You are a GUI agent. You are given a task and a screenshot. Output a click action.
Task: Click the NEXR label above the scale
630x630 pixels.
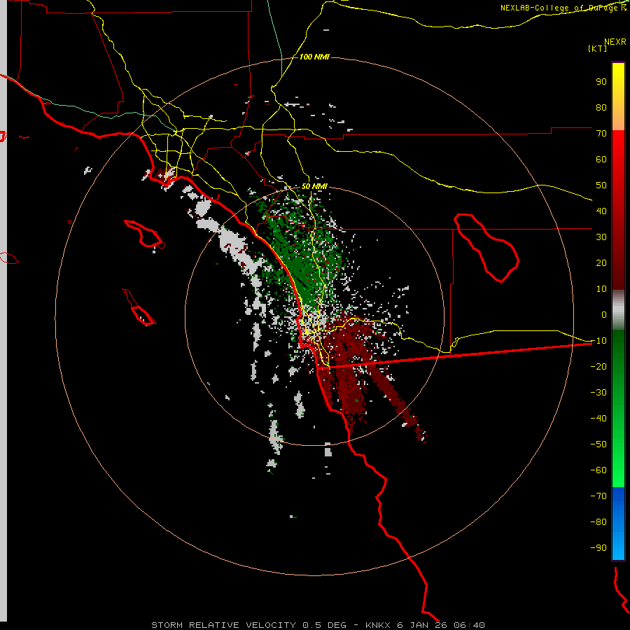(x=615, y=42)
